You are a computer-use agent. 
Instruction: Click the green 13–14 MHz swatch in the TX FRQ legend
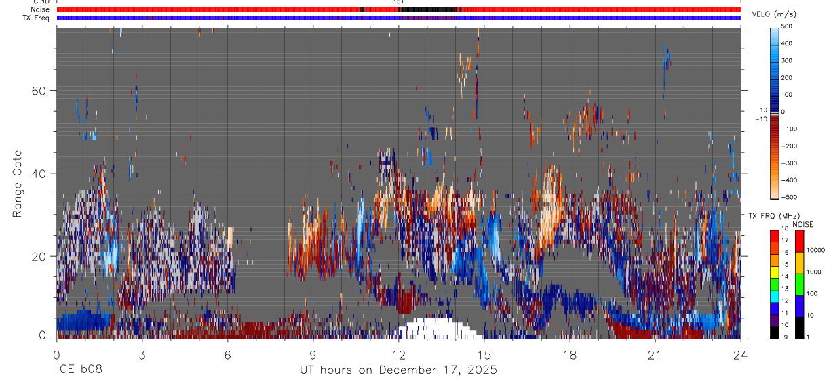pos(775,283)
